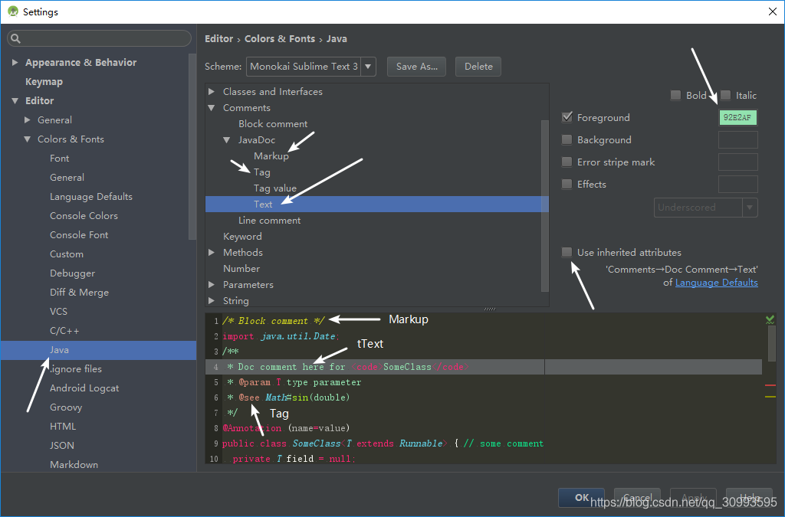This screenshot has height=517, width=785.
Task: Click the OK button
Action: pos(581,498)
